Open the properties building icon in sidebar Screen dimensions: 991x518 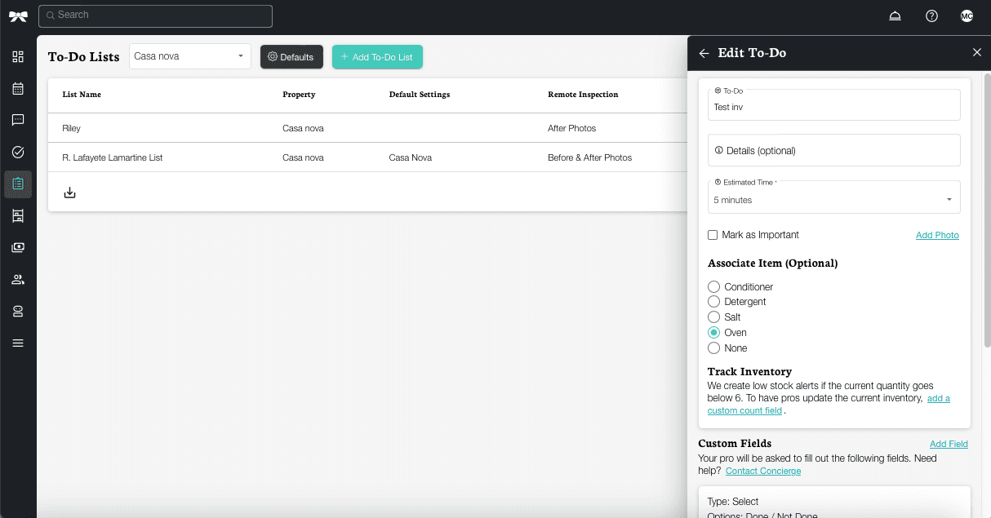(x=18, y=215)
